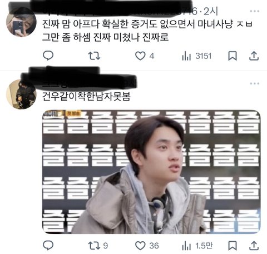
Task: Open second tweet author's profile picture
Action: click(21, 94)
